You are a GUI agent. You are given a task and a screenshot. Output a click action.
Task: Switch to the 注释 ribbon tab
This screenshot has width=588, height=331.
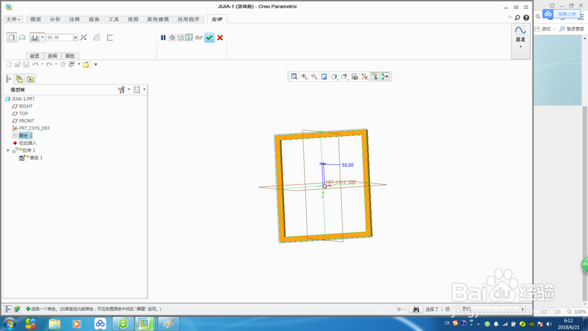tap(75, 19)
